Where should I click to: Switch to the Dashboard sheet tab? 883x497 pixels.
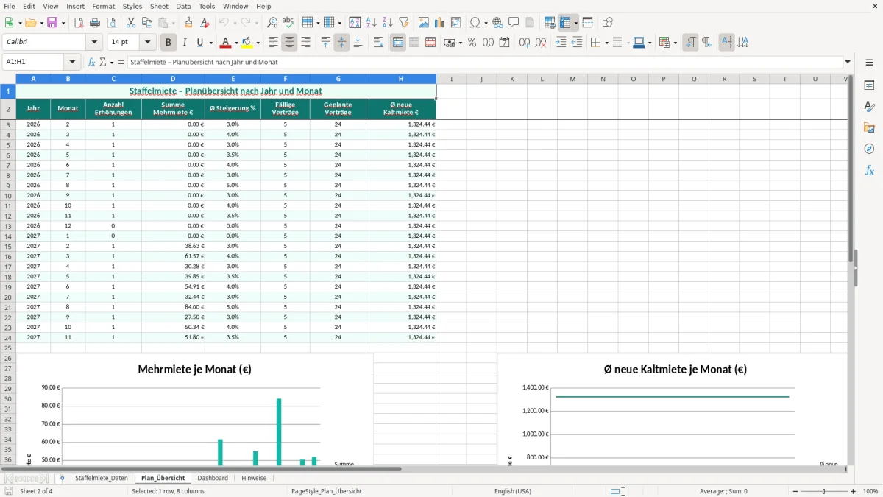[x=213, y=478]
